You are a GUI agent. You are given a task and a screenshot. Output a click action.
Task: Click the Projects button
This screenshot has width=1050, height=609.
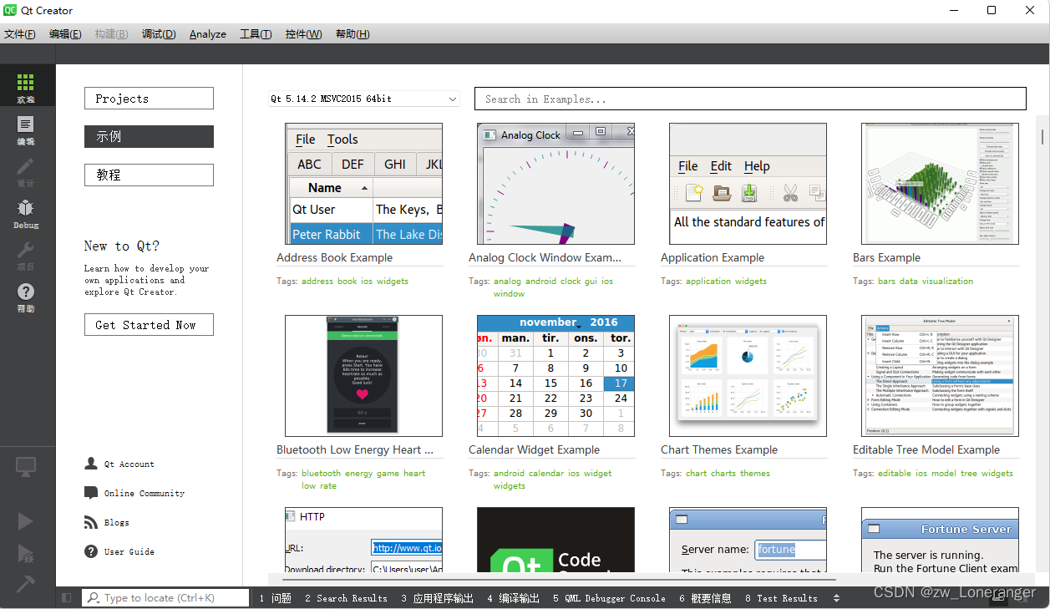[x=149, y=99]
